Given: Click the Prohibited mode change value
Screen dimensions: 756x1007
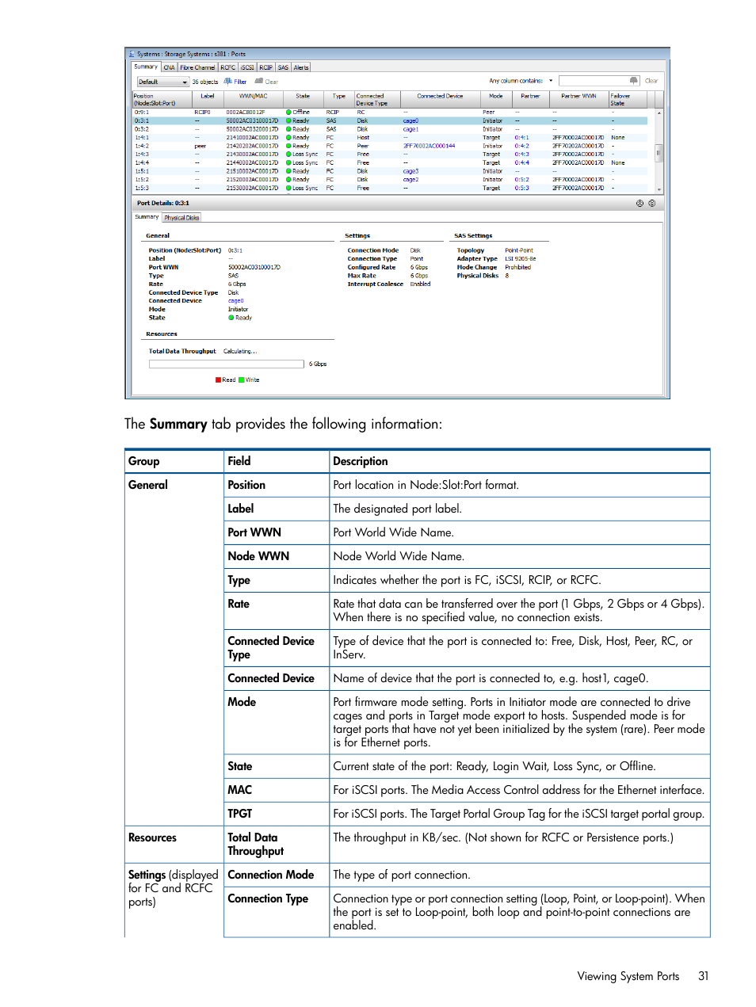Looking at the screenshot, I should [x=518, y=268].
